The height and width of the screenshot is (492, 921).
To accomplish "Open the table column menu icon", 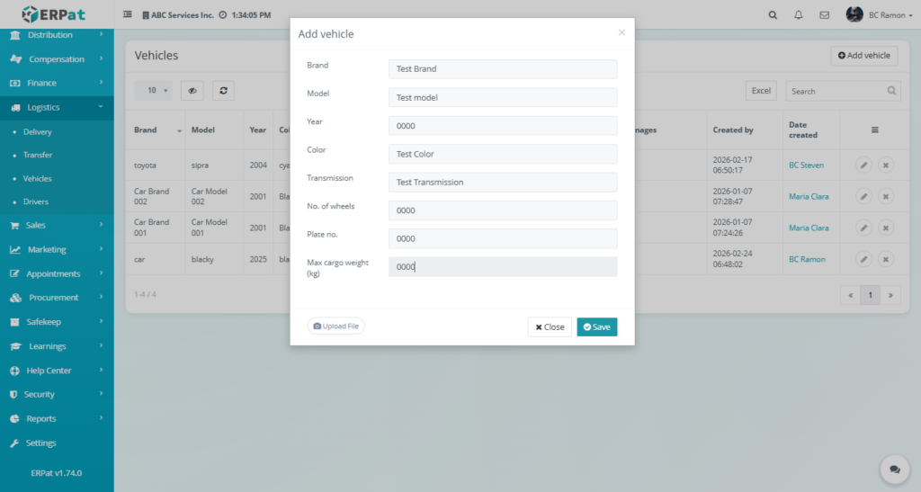I will tap(874, 130).
